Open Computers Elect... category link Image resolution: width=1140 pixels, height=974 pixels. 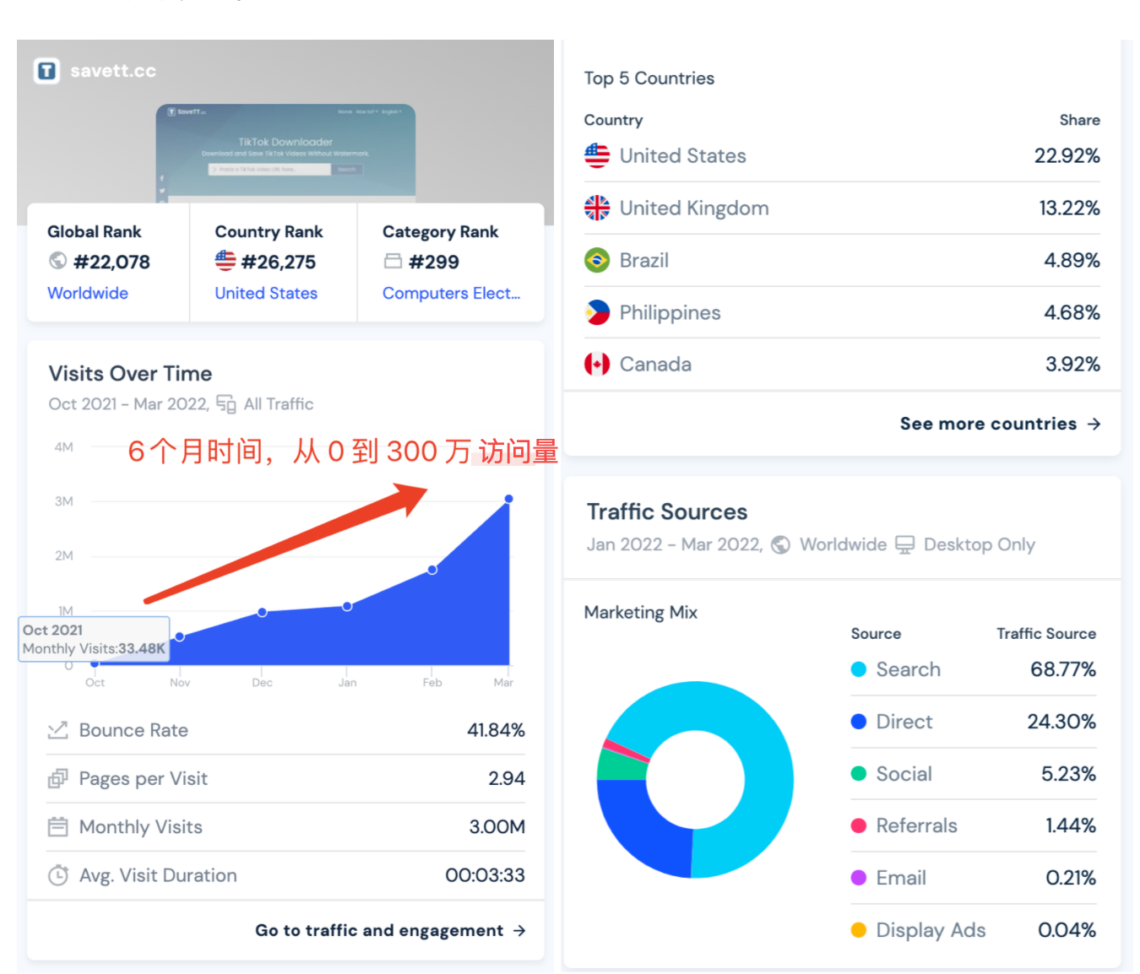pos(451,293)
